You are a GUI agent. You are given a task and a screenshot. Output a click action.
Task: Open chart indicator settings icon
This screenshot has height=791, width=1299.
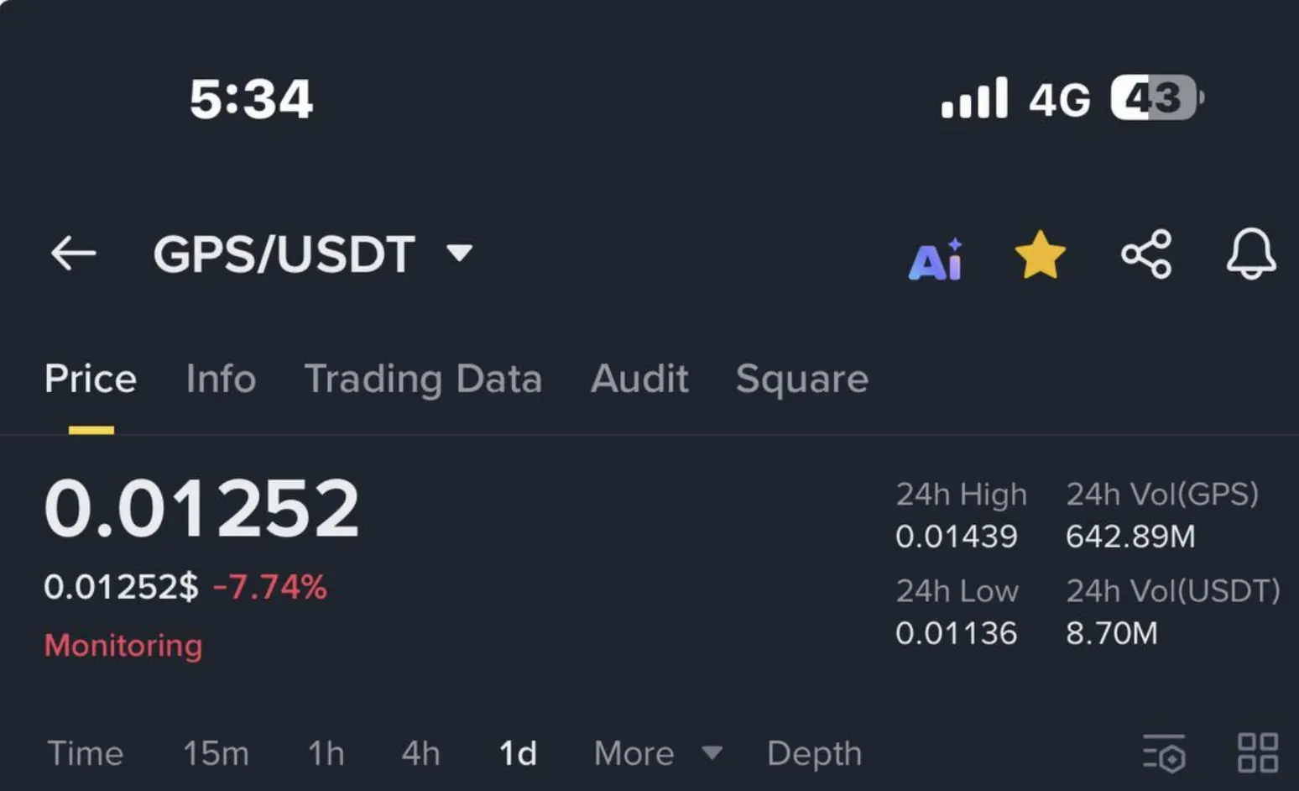(x=1165, y=752)
